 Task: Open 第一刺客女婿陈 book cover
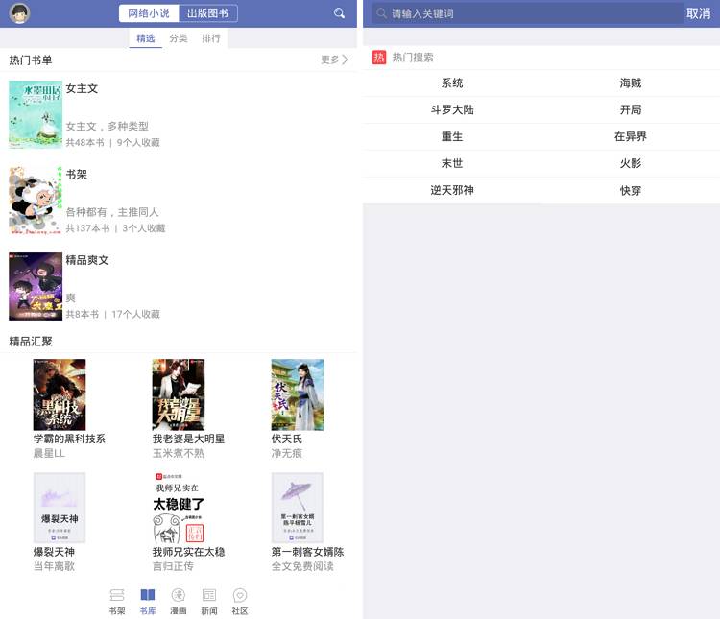[x=298, y=508]
